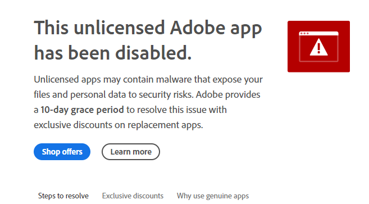Click the three dots on illustrated window titlebar

304,34
